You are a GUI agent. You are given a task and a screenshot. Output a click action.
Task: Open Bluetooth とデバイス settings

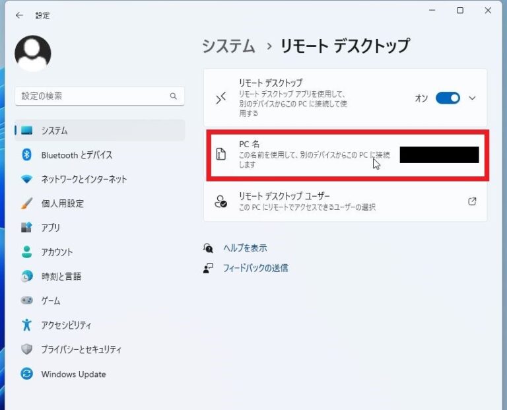(77, 155)
